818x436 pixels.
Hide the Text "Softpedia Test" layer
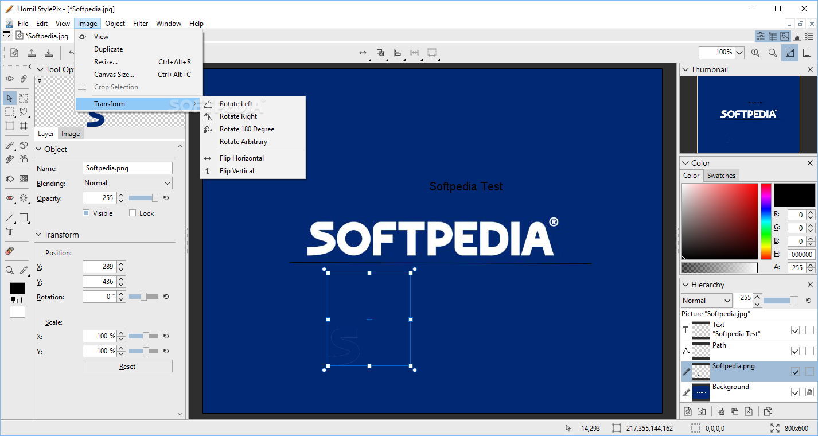pyautogui.click(x=796, y=330)
